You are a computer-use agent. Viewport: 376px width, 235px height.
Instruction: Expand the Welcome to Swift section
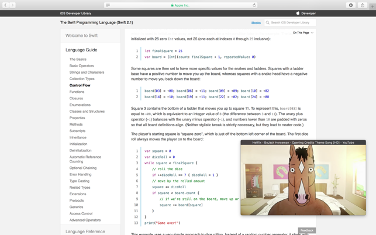coord(81,36)
